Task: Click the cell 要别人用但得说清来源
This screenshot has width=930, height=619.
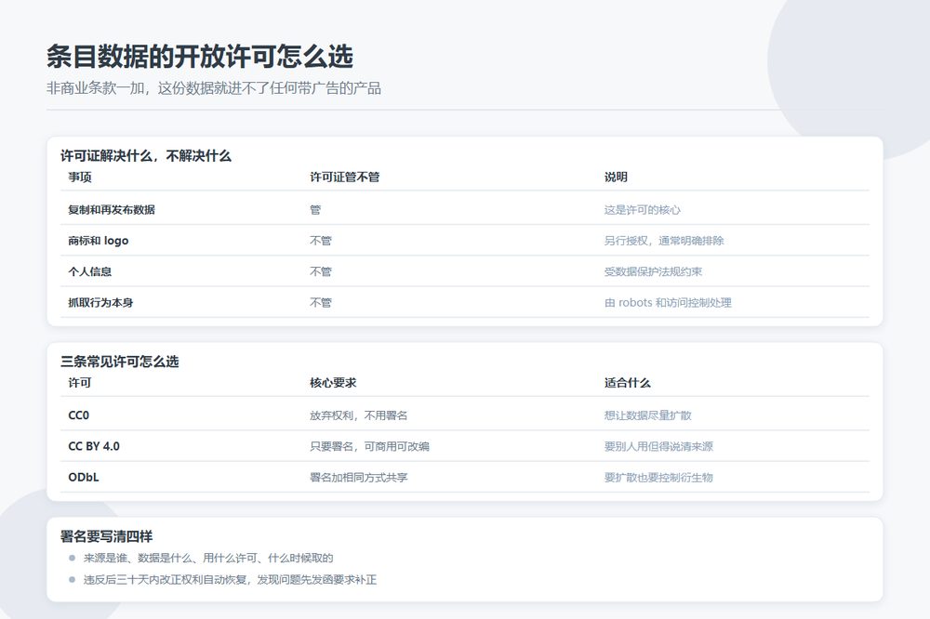Action: (x=658, y=446)
